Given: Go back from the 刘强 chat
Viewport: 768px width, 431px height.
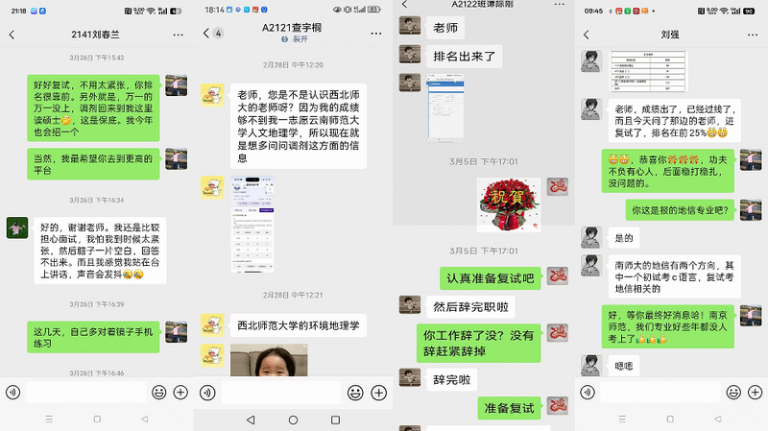Looking at the screenshot, I should pyautogui.click(x=588, y=35).
